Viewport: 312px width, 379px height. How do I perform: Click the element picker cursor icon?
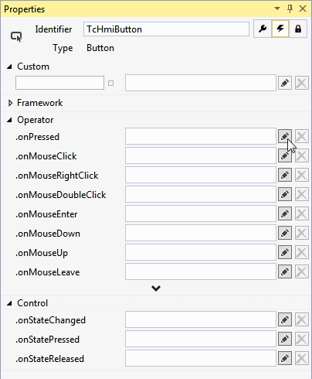pyautogui.click(x=16, y=36)
